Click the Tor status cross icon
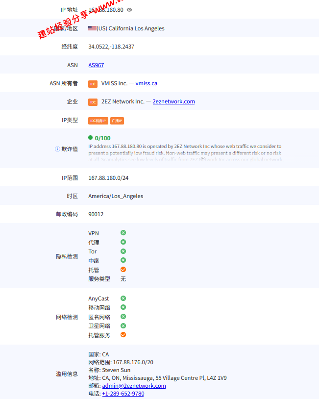This screenshot has height=399, width=319. (x=123, y=251)
